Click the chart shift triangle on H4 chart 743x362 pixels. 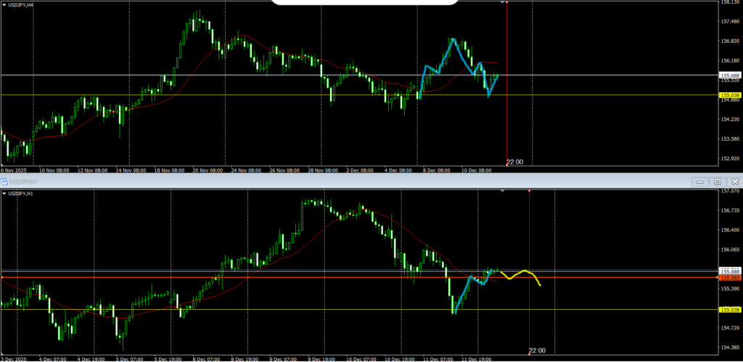point(503,3)
